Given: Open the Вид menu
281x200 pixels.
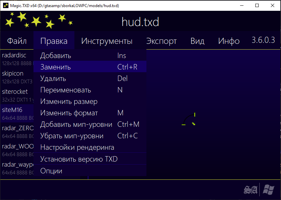Looking at the screenshot, I should [x=197, y=41].
